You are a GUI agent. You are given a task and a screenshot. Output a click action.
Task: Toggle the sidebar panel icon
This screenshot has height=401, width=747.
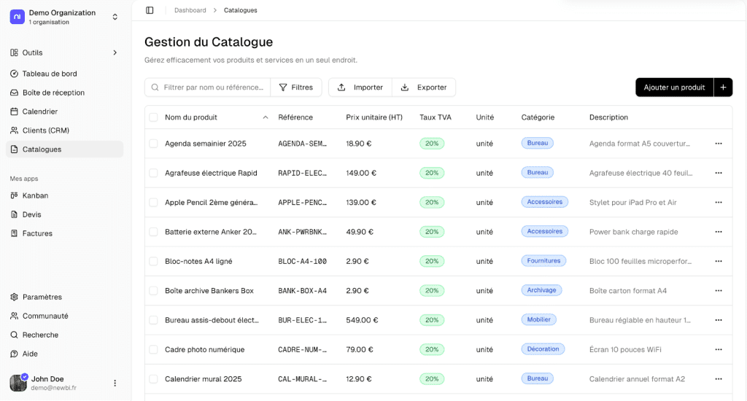pyautogui.click(x=150, y=10)
